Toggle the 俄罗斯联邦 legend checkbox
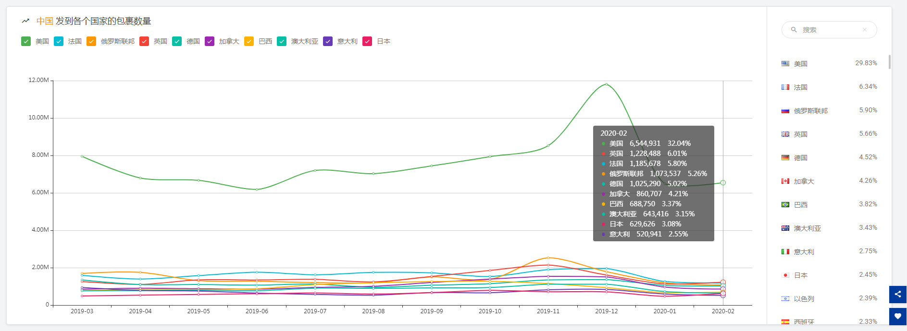The height and width of the screenshot is (331, 907). (x=91, y=41)
